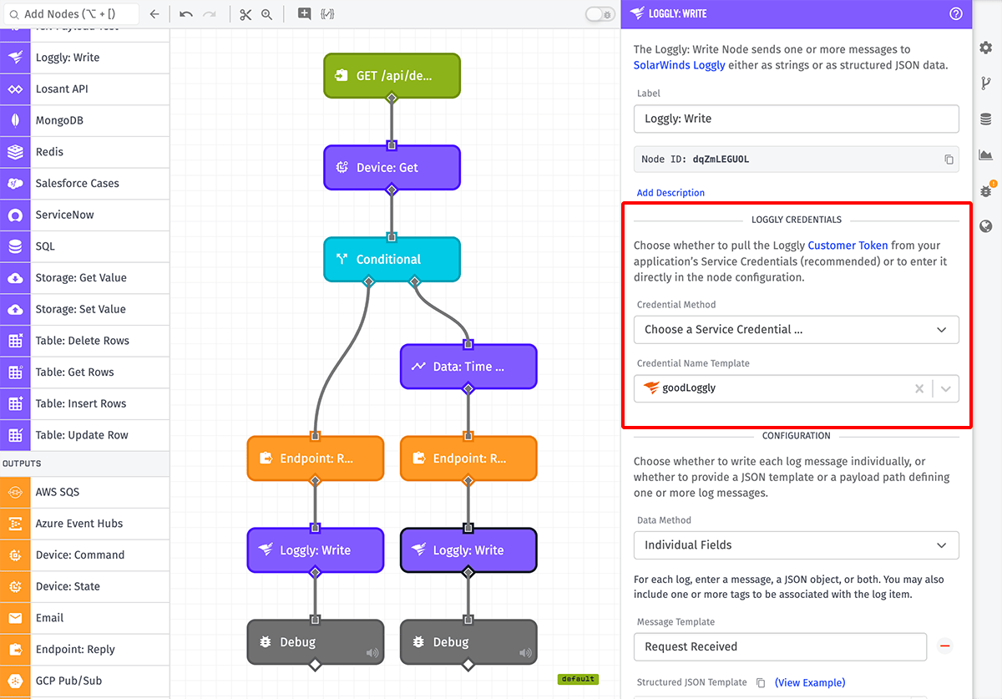Select the Data: Time Series node
The width and height of the screenshot is (1002, 699).
pyautogui.click(x=468, y=367)
